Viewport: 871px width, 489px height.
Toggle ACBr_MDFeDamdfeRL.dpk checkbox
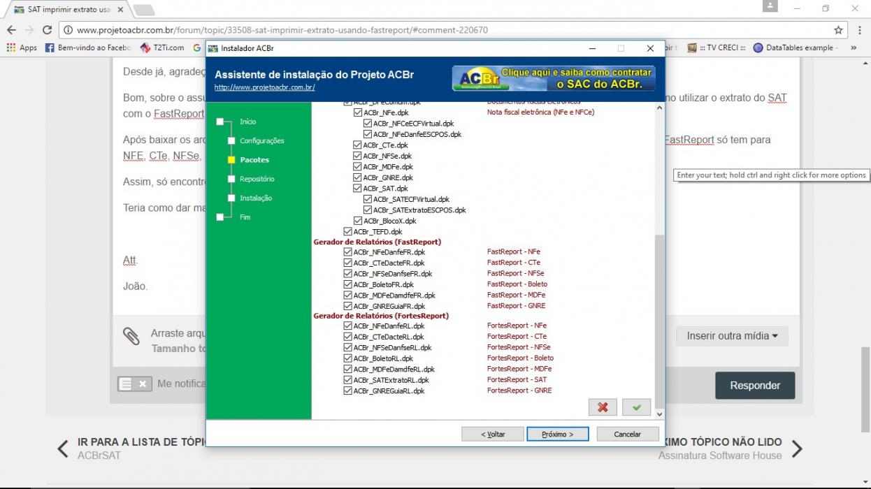point(348,370)
